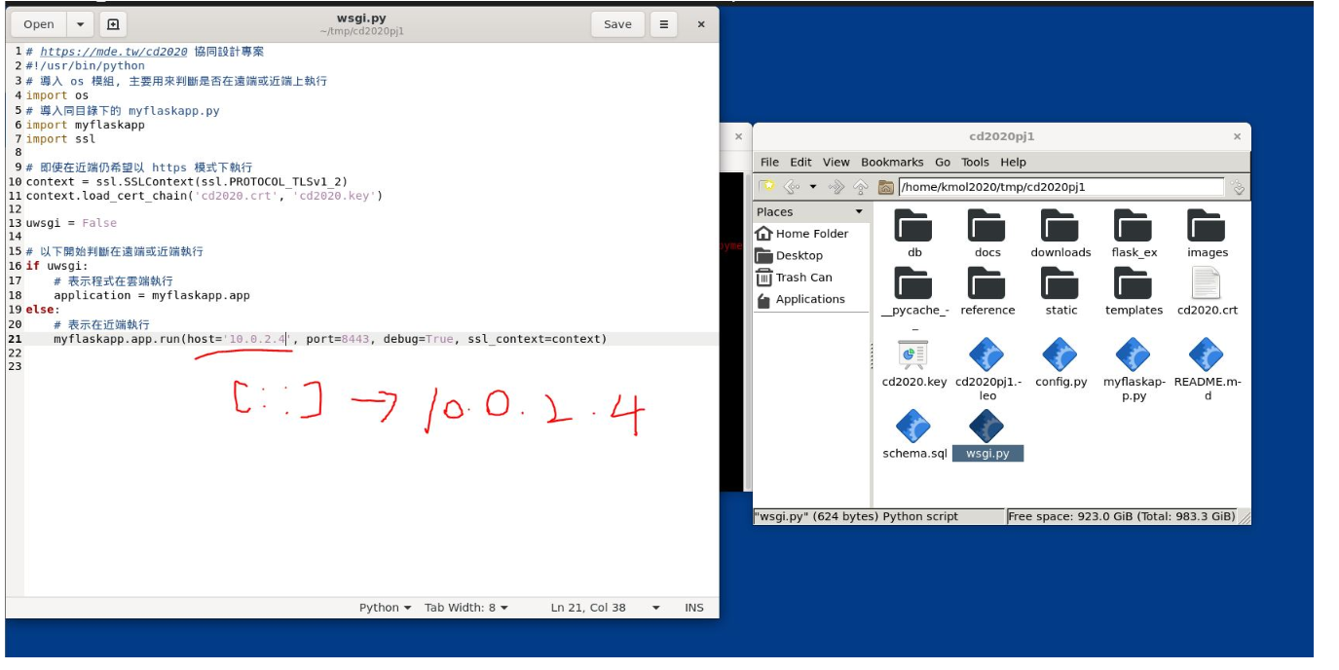Open the Tab Width dropdown
The image size is (1339, 670).
(465, 608)
